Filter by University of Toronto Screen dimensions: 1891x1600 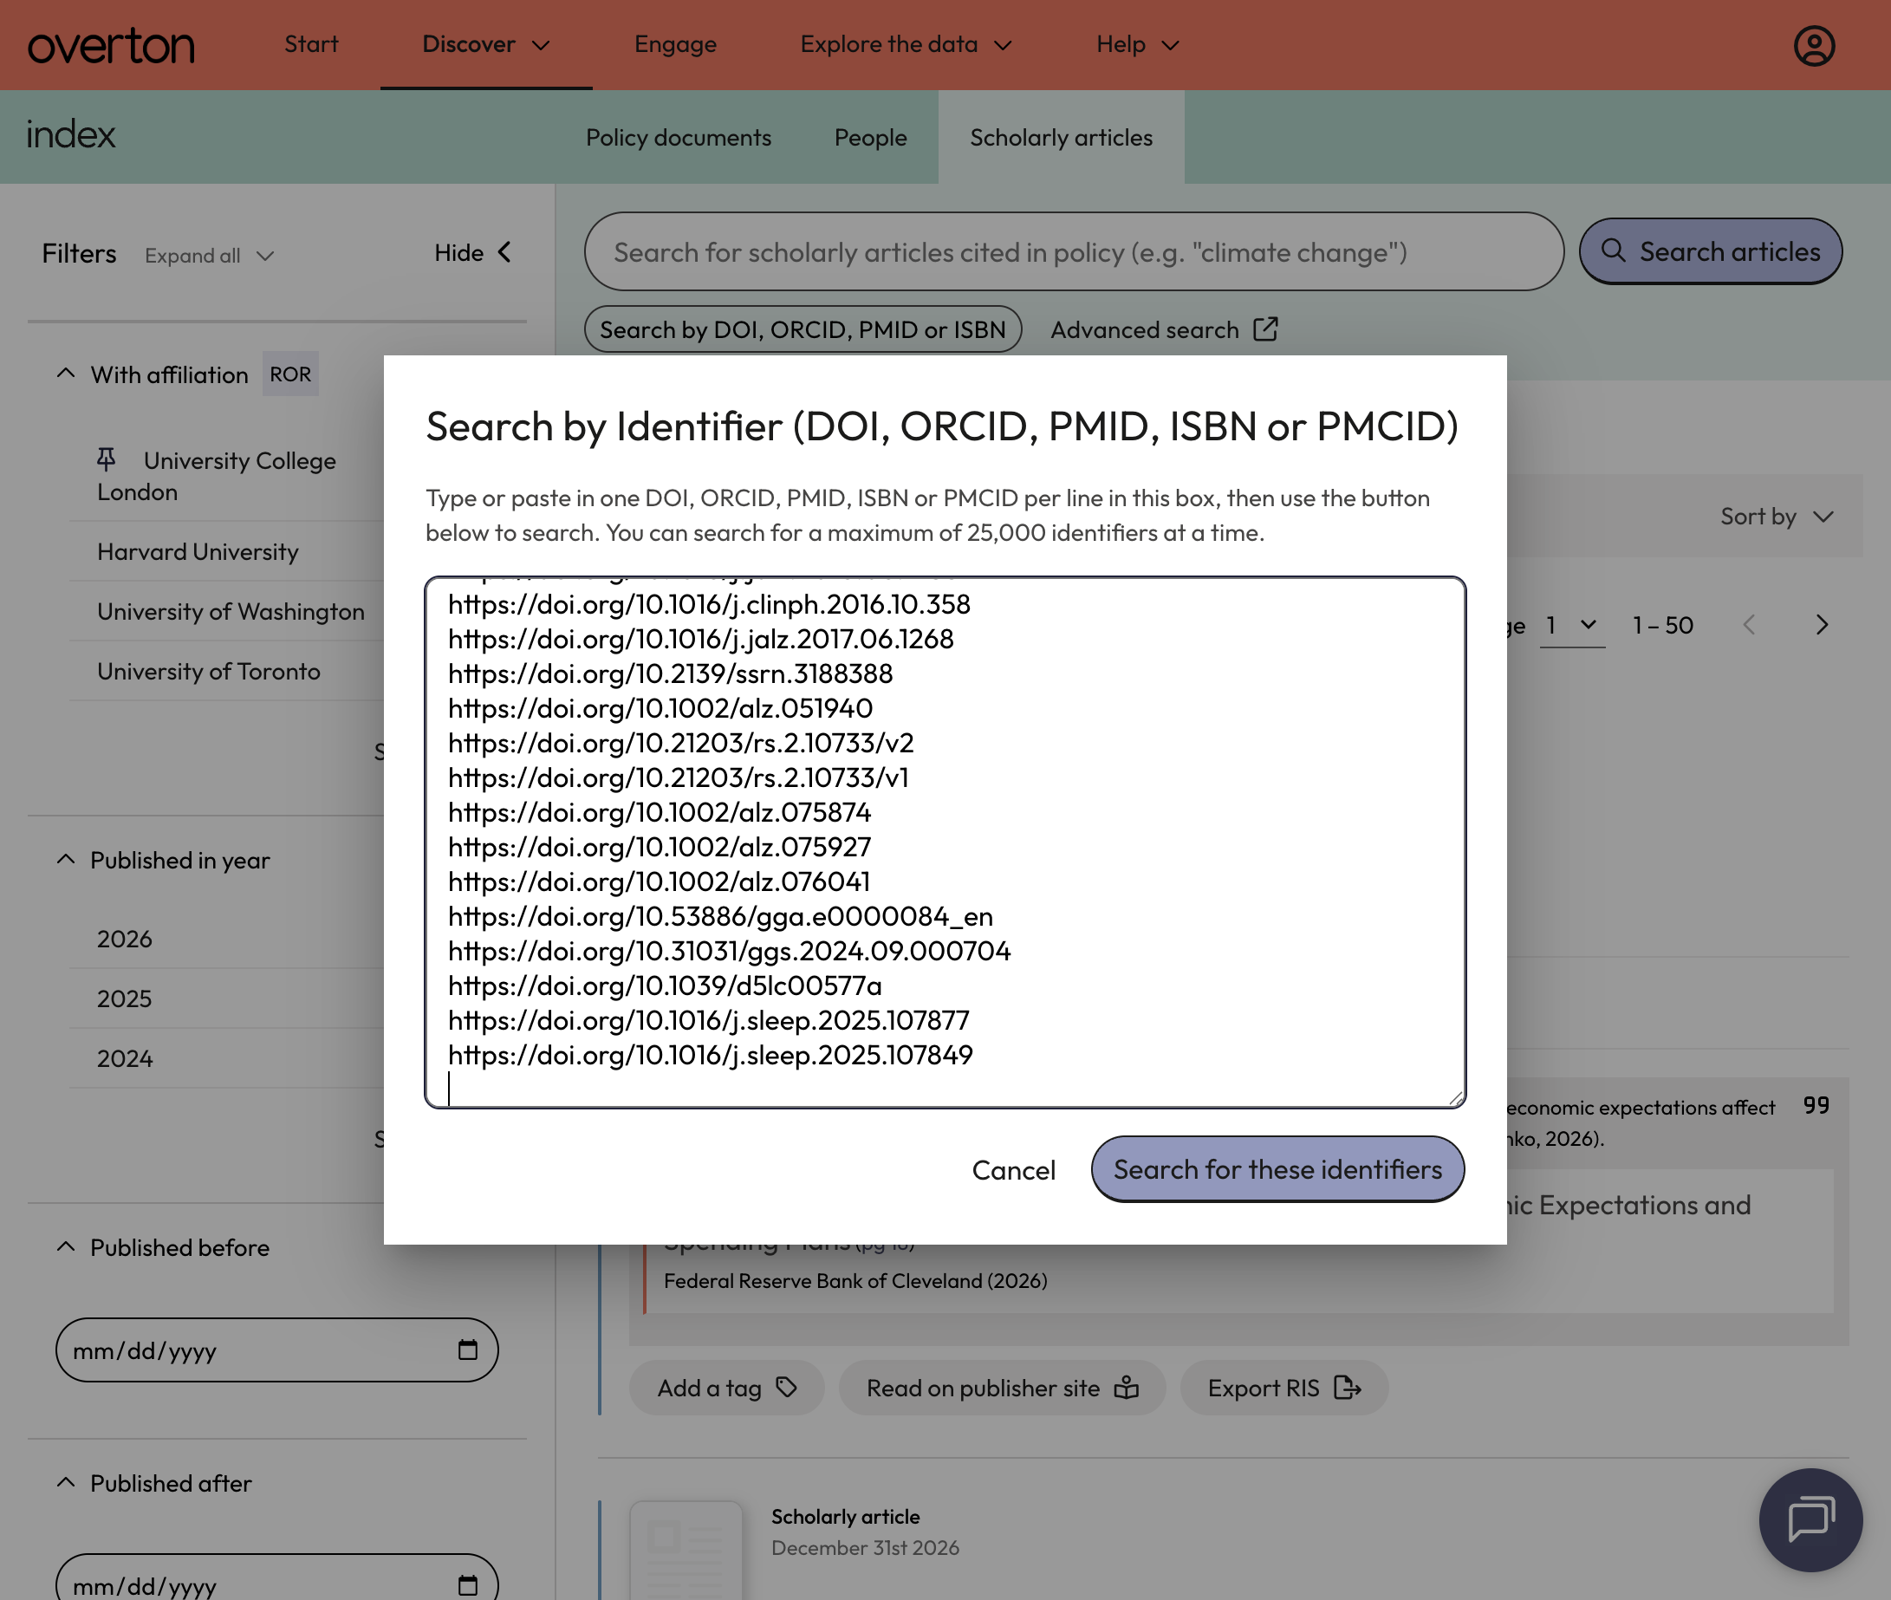pos(209,671)
